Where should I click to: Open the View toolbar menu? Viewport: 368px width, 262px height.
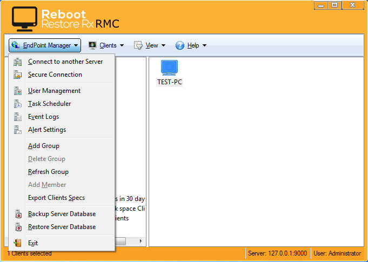pyautogui.click(x=150, y=45)
